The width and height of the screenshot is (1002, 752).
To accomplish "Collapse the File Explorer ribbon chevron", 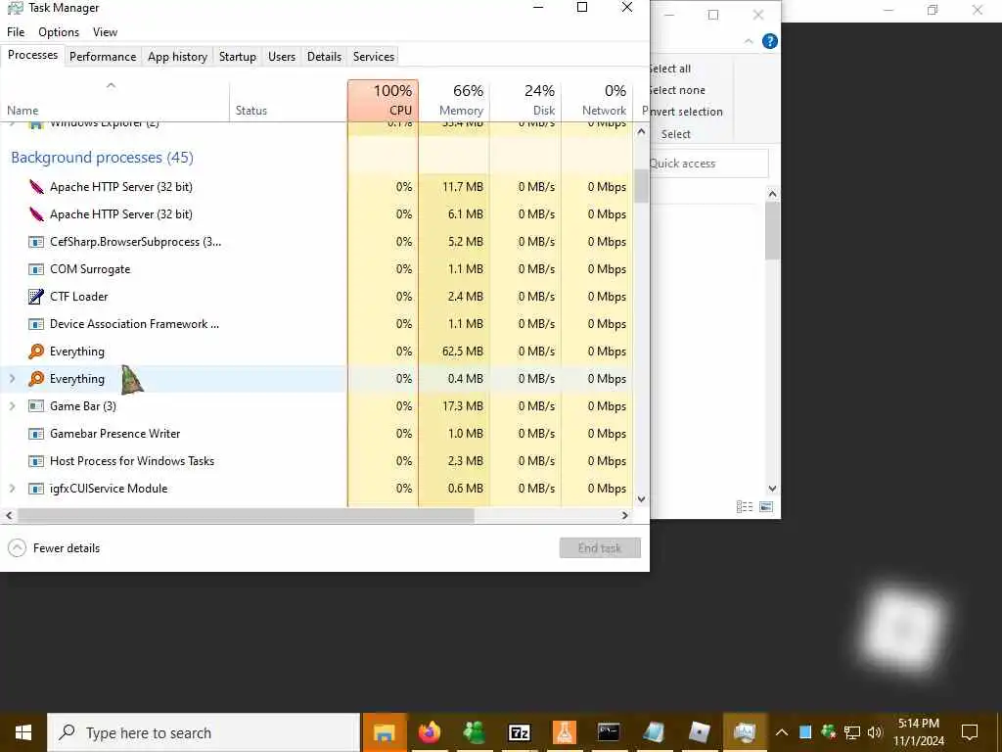I will pyautogui.click(x=749, y=41).
